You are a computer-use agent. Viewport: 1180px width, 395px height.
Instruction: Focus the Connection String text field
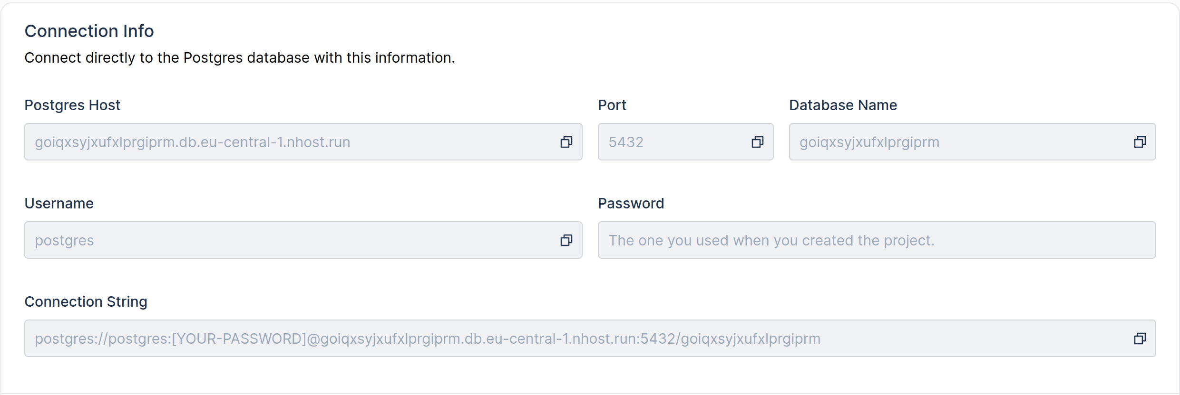click(x=590, y=339)
